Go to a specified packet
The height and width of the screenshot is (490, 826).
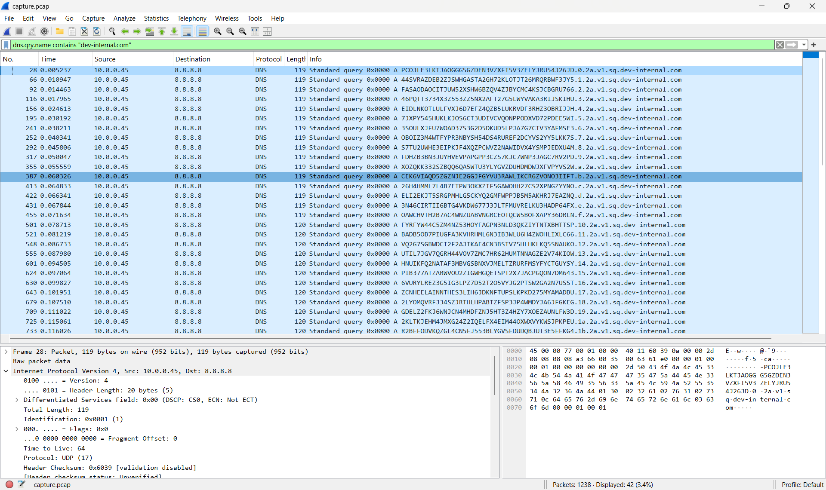(150, 31)
